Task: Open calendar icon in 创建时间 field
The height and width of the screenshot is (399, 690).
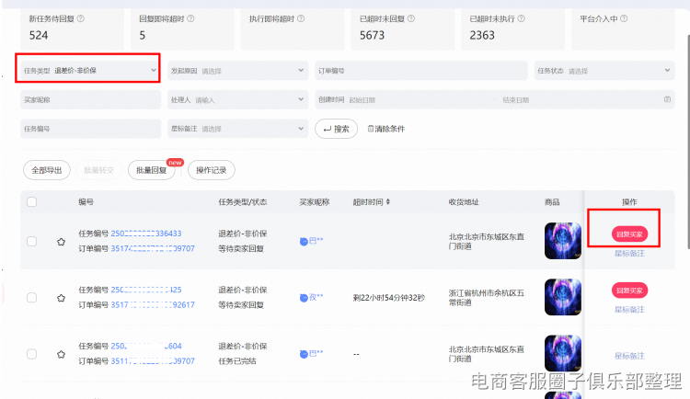Action: pos(667,99)
